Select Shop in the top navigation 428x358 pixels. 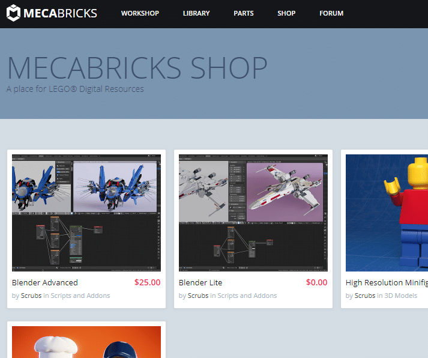click(x=286, y=13)
